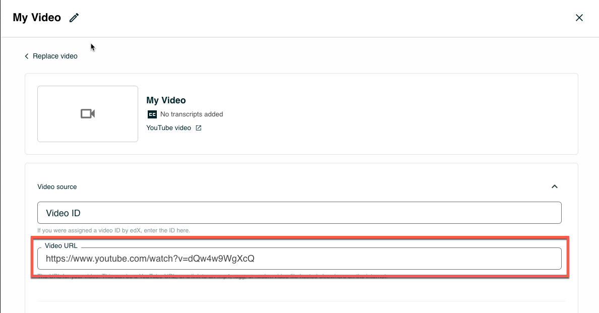
Task: Click the closed captions CC icon
Action: coord(152,114)
